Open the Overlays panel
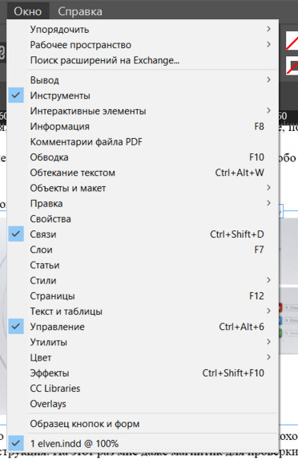 tap(143, 404)
